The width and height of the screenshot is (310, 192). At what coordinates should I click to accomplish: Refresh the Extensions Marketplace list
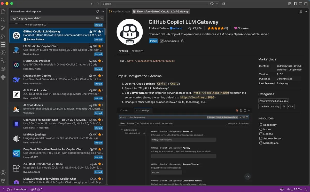coord(97,11)
